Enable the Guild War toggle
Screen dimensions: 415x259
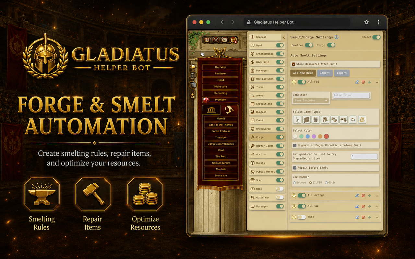[280, 197]
